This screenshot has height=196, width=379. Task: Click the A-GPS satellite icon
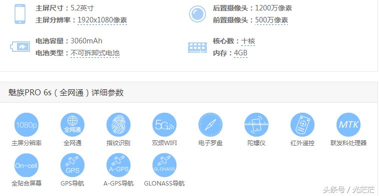point(118,166)
